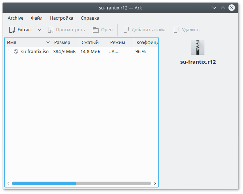
Task: Sort by the Режим column header
Action: point(121,42)
